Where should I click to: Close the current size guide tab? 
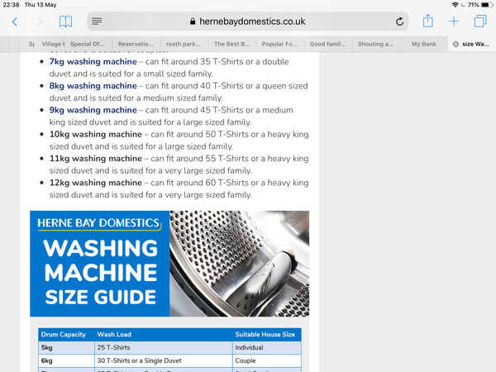pos(455,44)
